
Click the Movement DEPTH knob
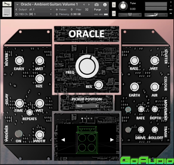pos(155,109)
